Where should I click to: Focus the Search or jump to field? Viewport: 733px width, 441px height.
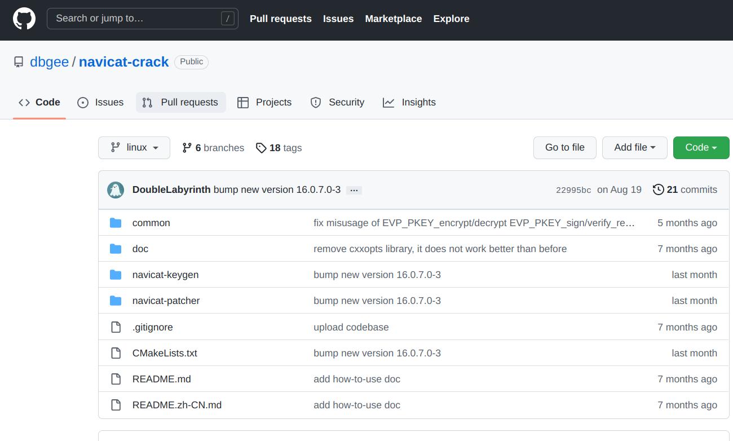coord(143,19)
